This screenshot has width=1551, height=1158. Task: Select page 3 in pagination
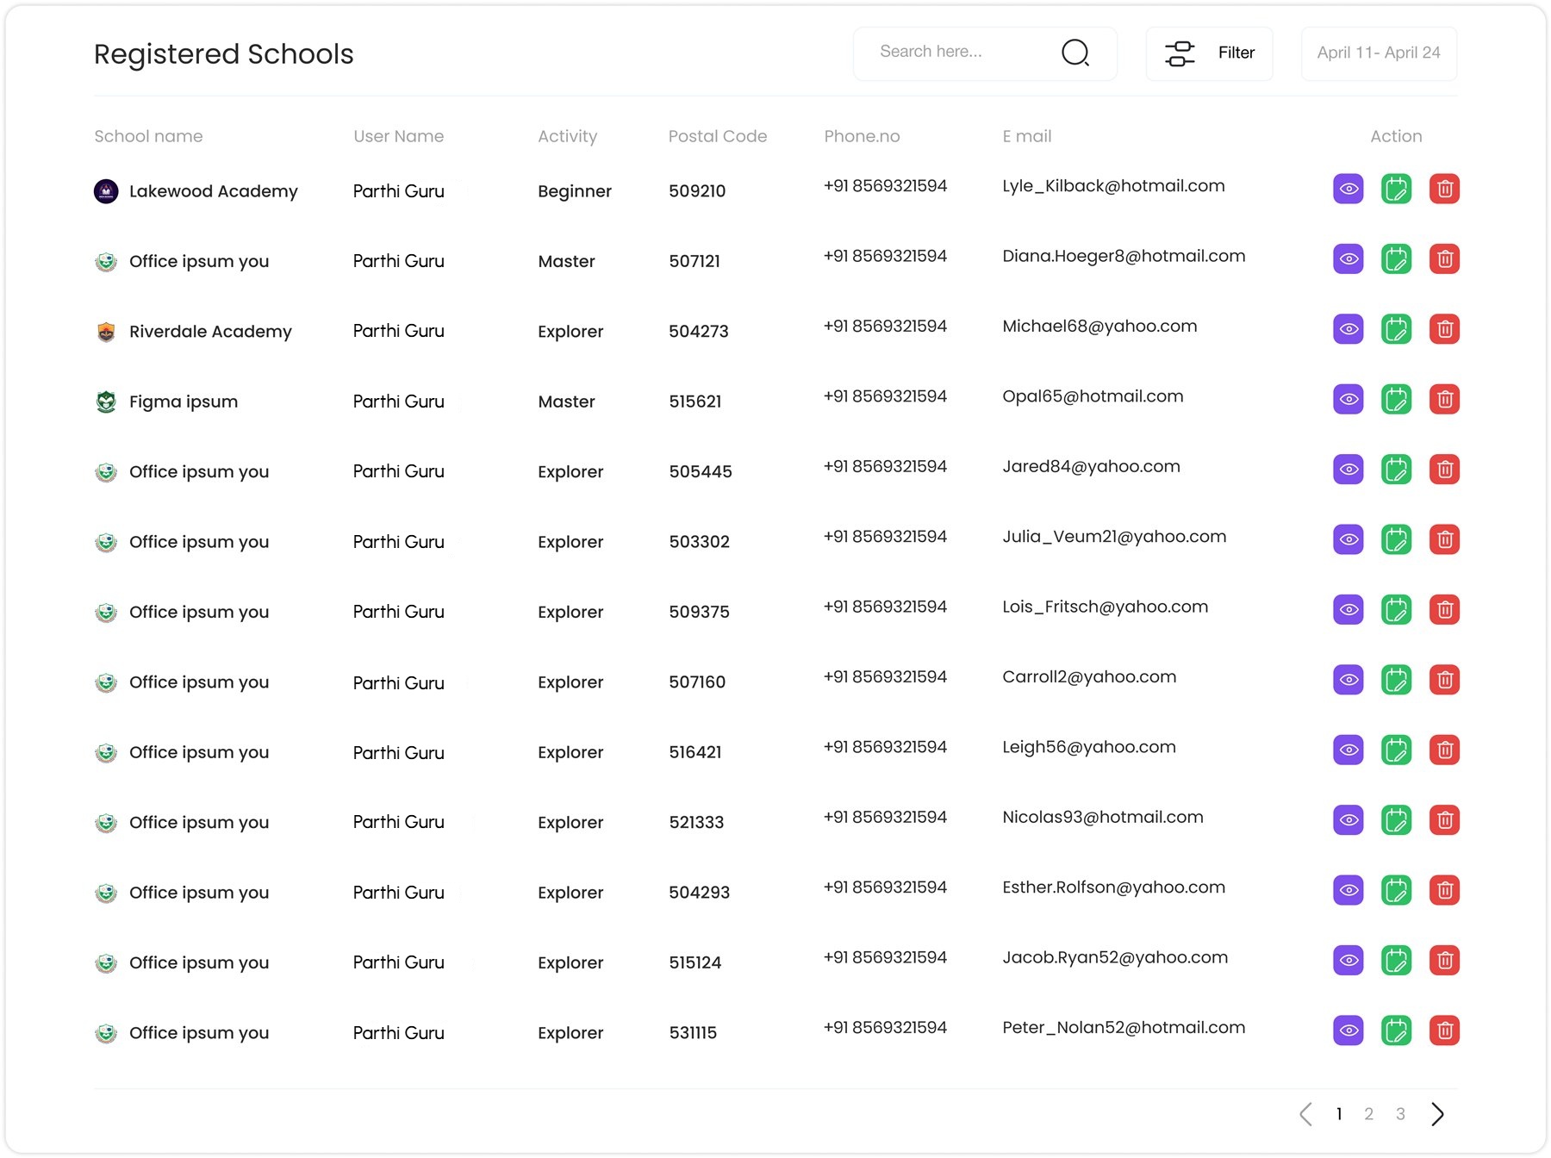click(1400, 1114)
